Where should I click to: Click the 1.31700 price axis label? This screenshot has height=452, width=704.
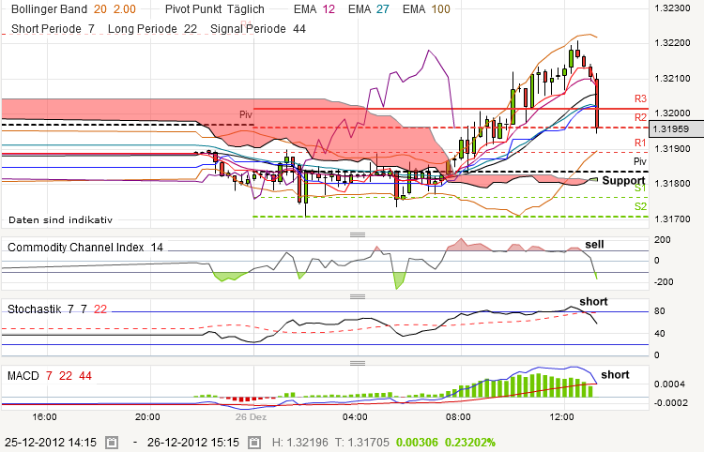(672, 219)
